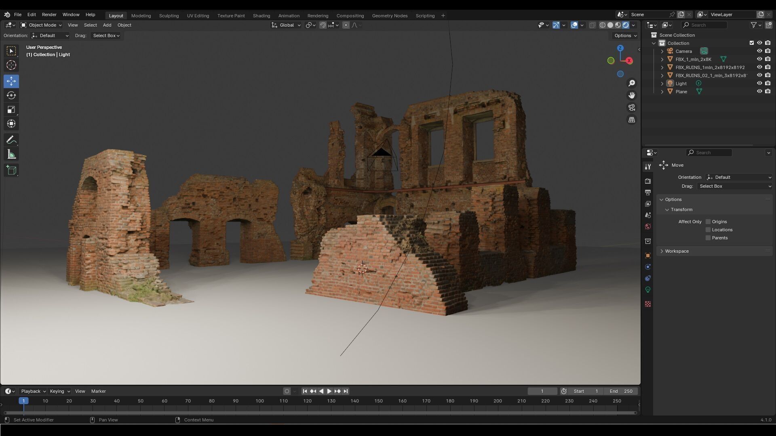This screenshot has height=436, width=776.
Task: Switch to material preview shading
Action: tap(618, 25)
